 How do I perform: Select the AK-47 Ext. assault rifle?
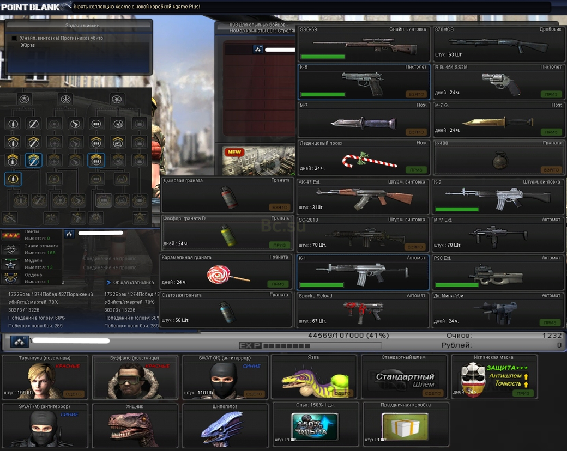[x=363, y=197]
